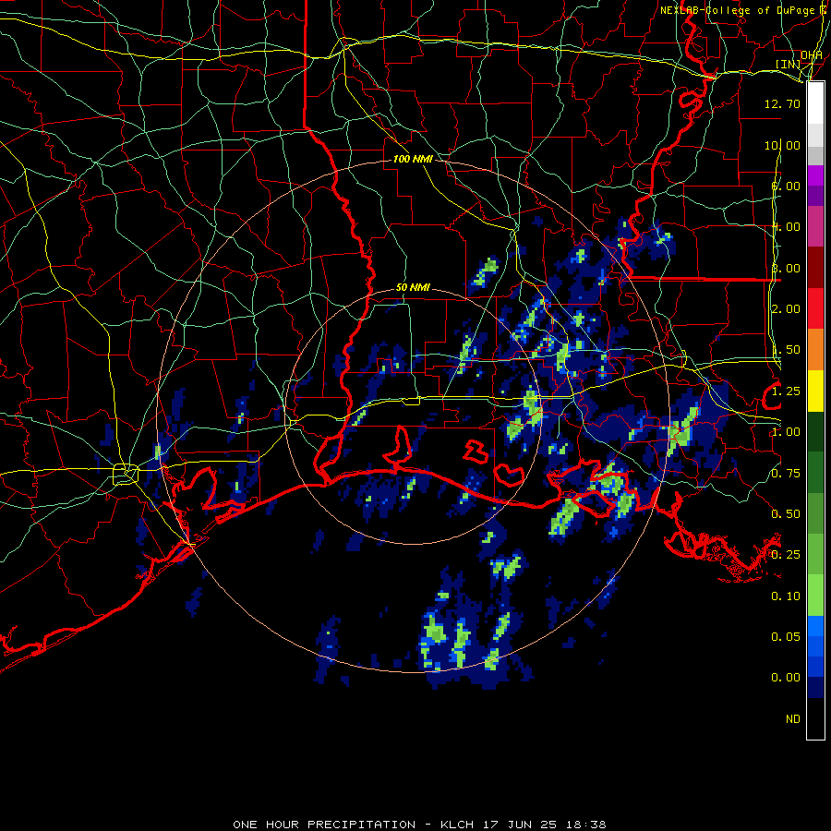The width and height of the screenshot is (831, 831).
Task: Click the 0.50 legend value
Action: [x=786, y=514]
